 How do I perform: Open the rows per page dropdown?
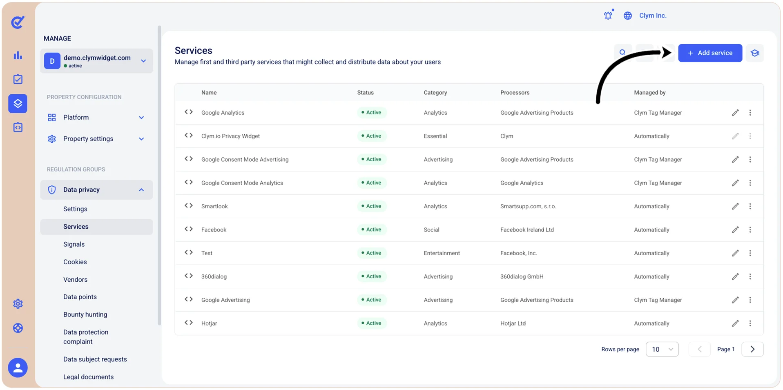[x=662, y=349]
